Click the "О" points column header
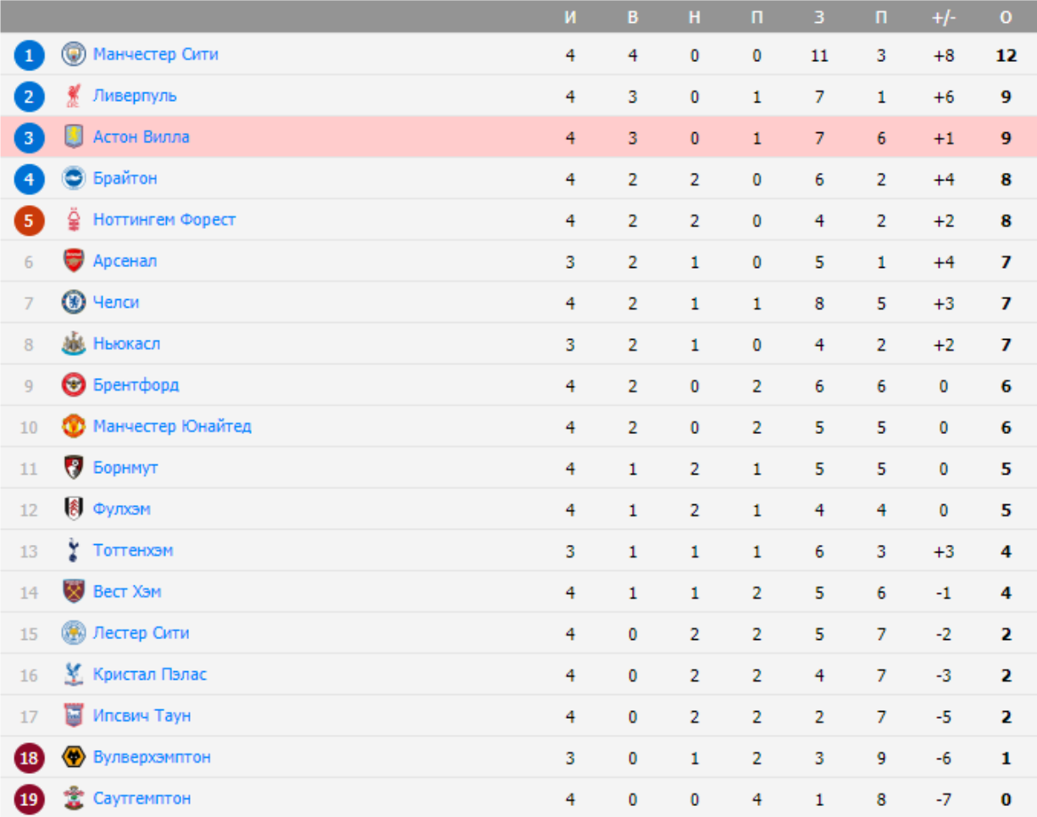The height and width of the screenshot is (817, 1037). coord(1006,17)
